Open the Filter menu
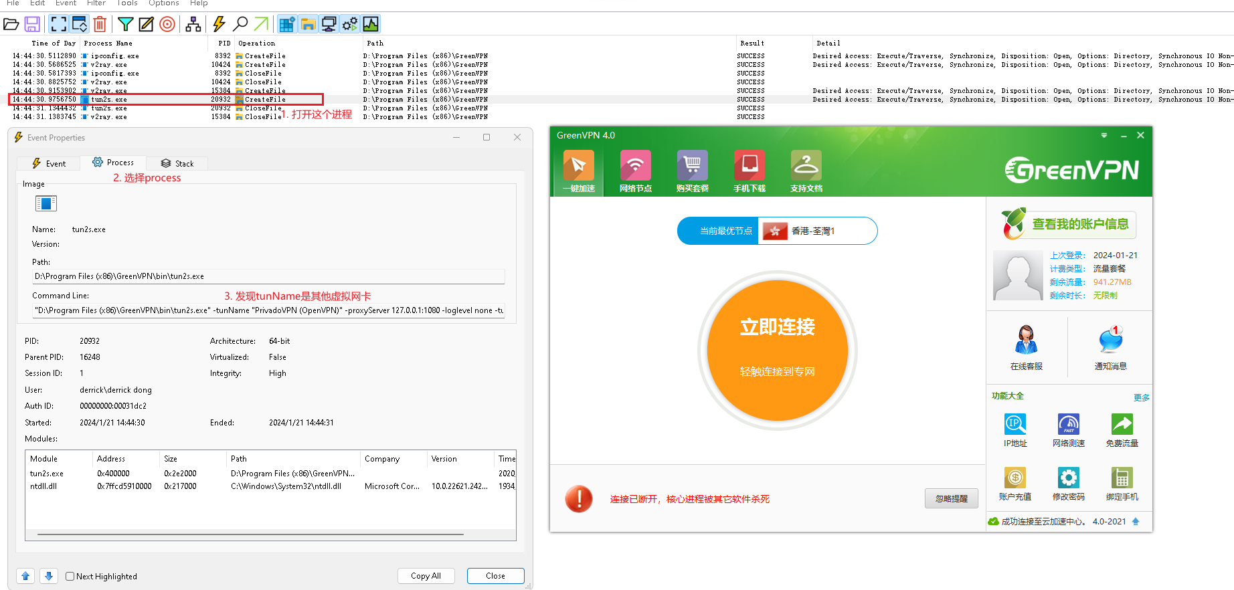Image resolution: width=1234 pixels, height=590 pixels. [x=96, y=3]
